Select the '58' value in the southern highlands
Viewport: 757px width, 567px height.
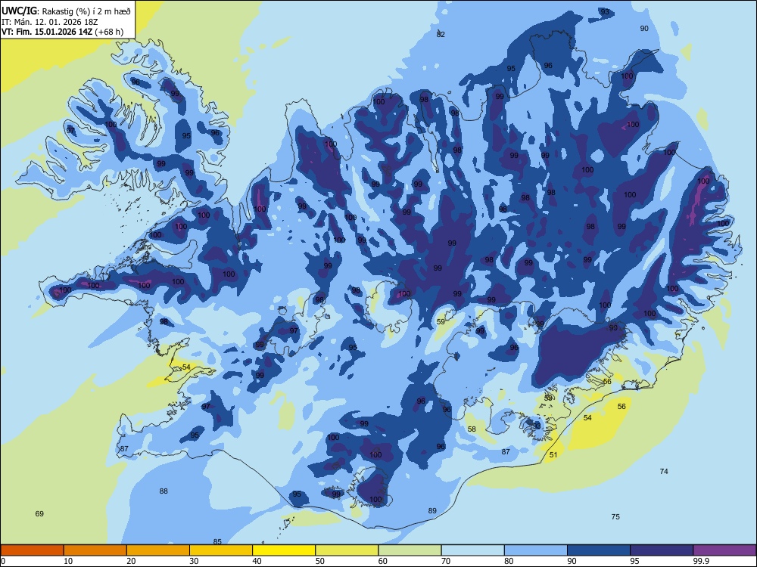click(472, 429)
